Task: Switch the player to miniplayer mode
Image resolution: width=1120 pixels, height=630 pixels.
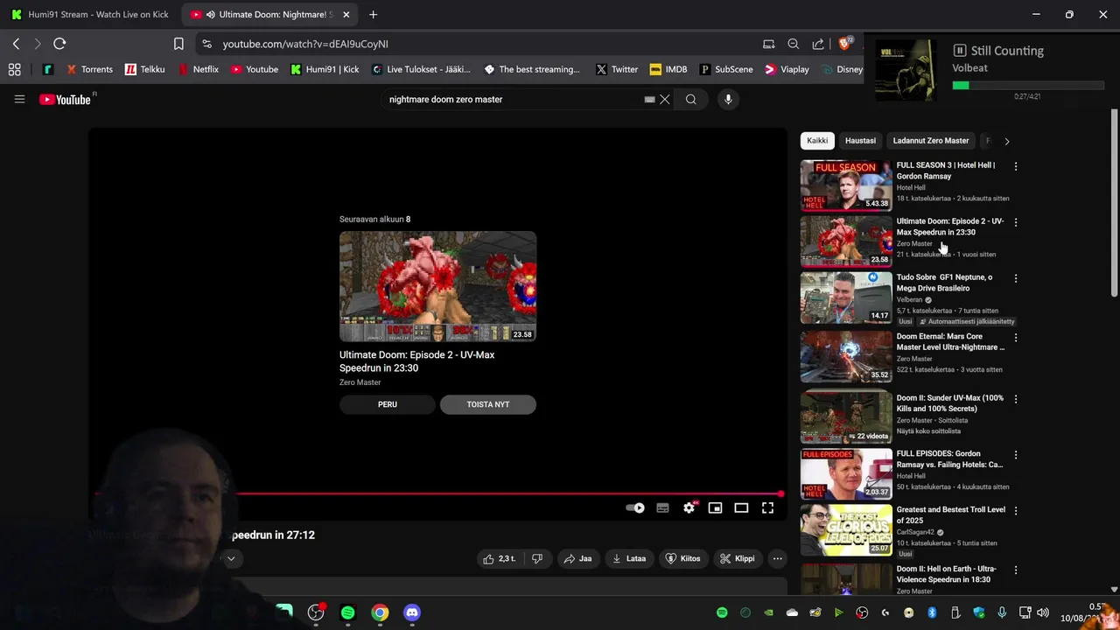Action: coord(715,507)
